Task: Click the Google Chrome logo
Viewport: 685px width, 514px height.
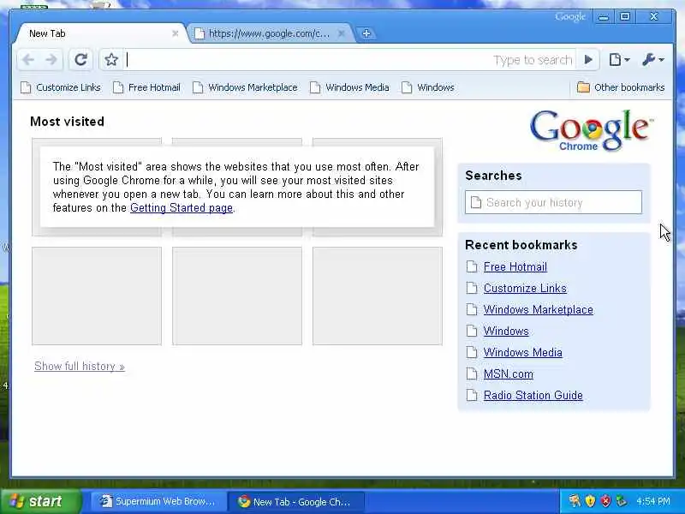Action: click(592, 130)
